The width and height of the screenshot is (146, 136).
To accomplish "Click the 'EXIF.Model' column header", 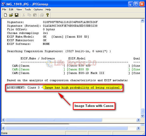I will point(77,58).
